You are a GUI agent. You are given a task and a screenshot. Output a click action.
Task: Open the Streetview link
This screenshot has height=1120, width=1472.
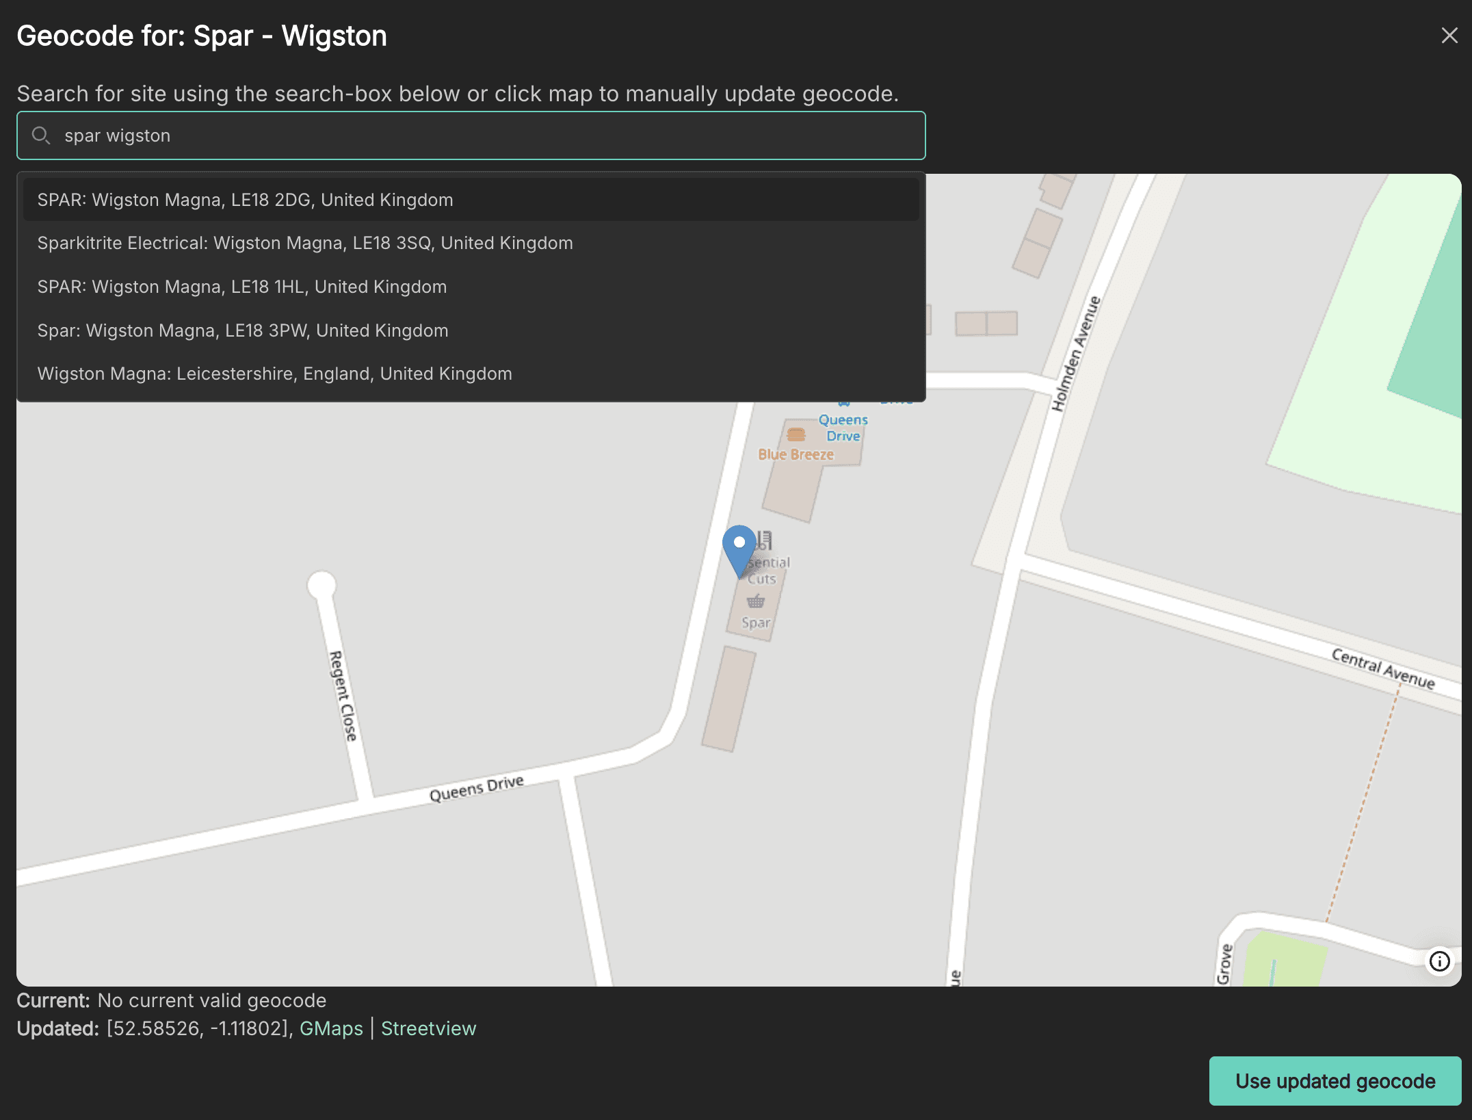point(428,1028)
